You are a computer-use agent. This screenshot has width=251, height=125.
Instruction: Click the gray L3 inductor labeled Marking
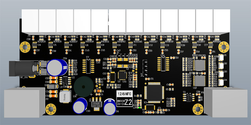65,96
